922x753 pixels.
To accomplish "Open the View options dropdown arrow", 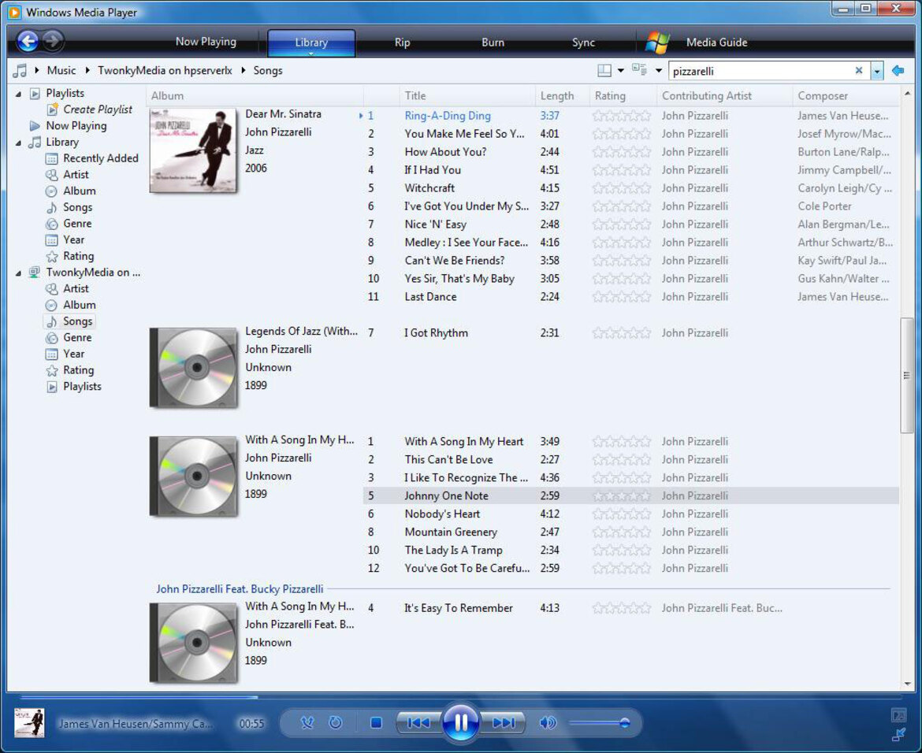I will tap(659, 71).
